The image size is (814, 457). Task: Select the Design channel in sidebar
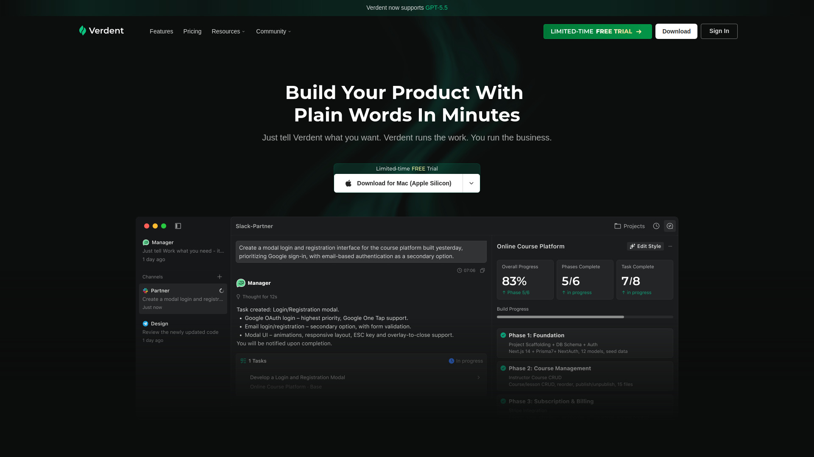click(183, 332)
